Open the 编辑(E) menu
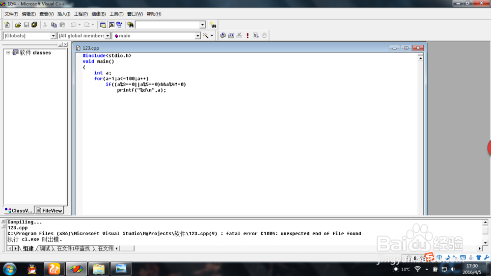The width and height of the screenshot is (491, 276). 28,14
